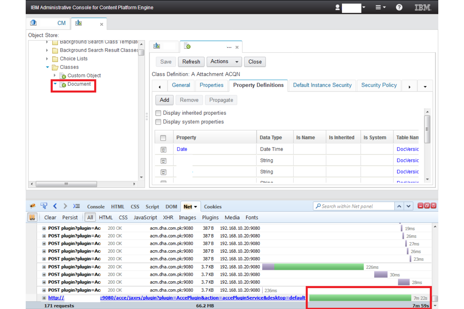Clear the Net panel requests
This screenshot has height=309, width=464.
(x=50, y=217)
